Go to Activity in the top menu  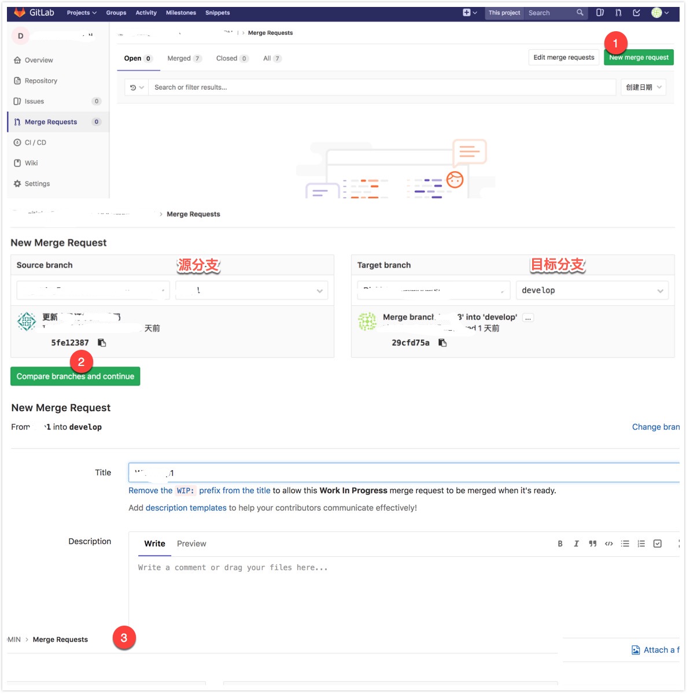point(146,13)
